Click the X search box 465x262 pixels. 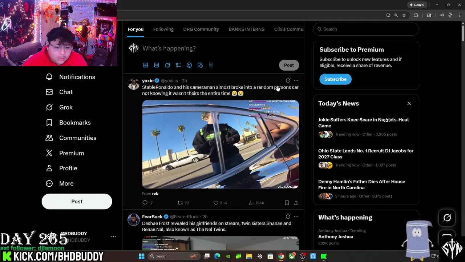coord(366,29)
